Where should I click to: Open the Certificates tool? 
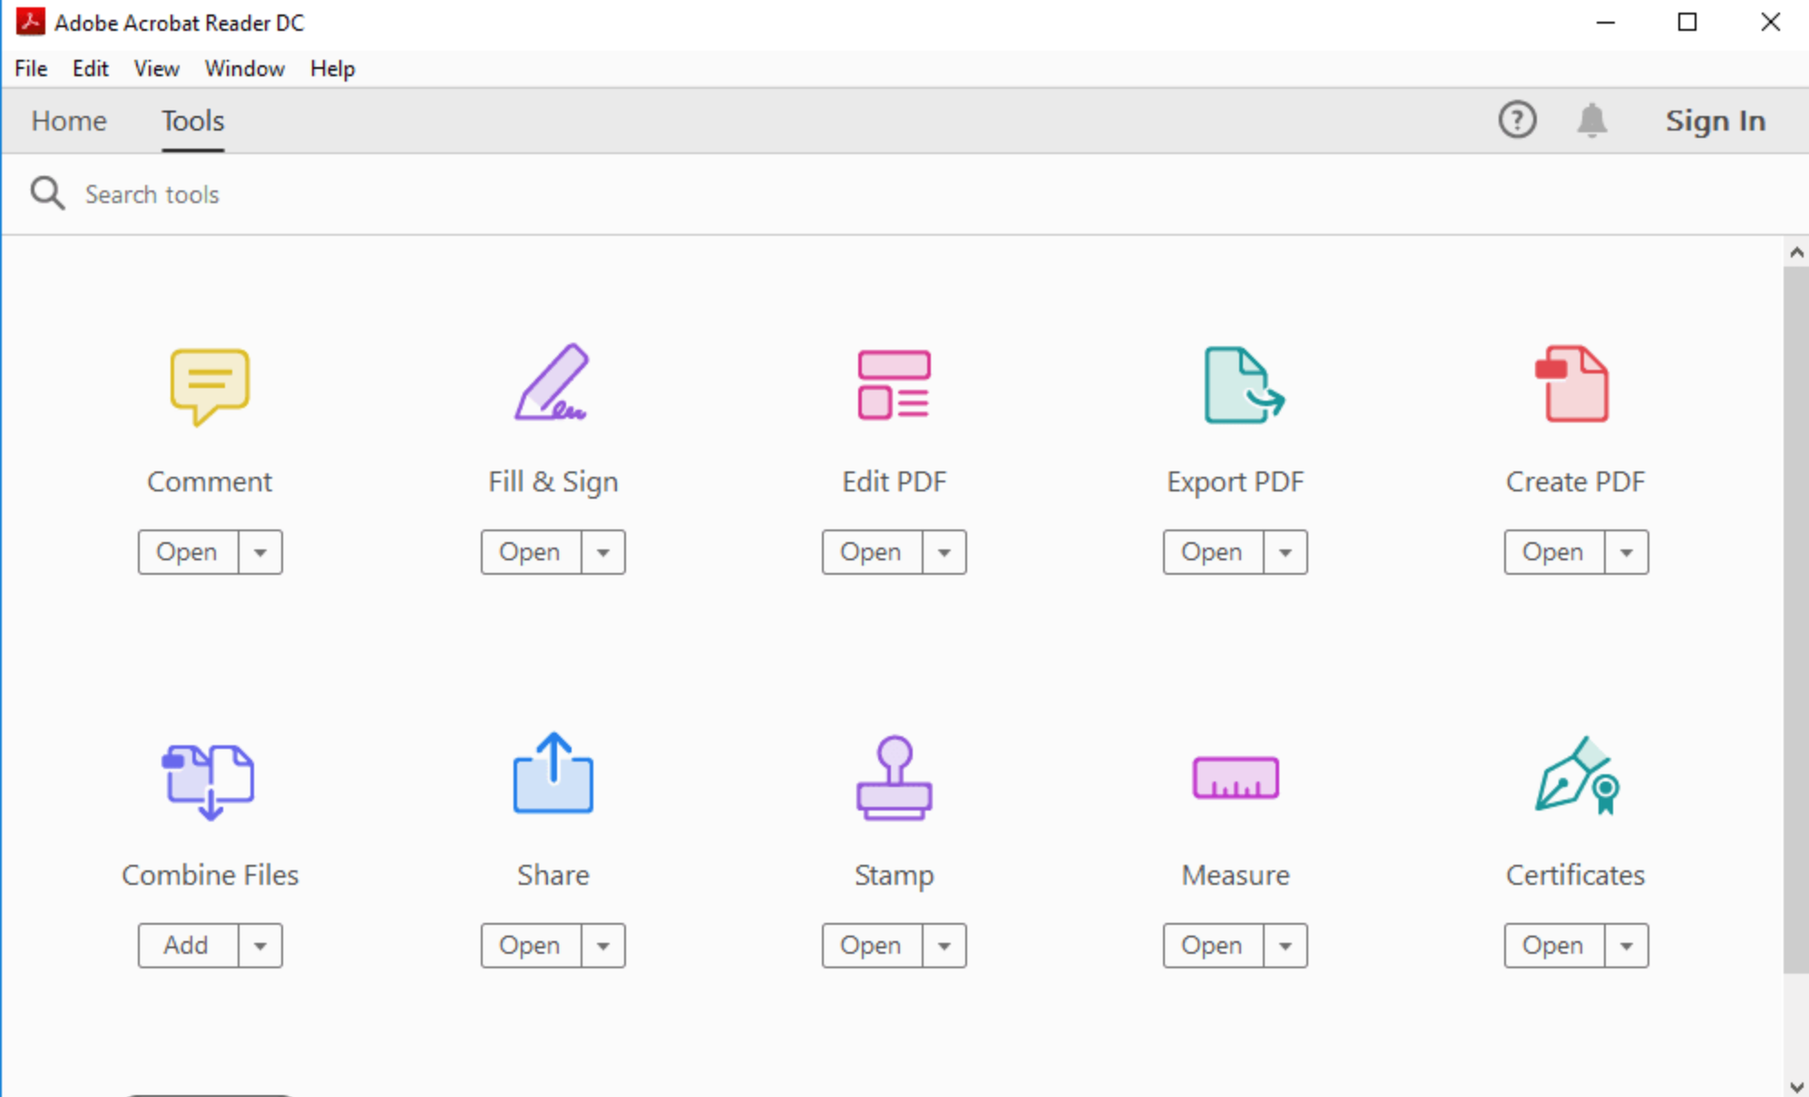pos(1554,946)
